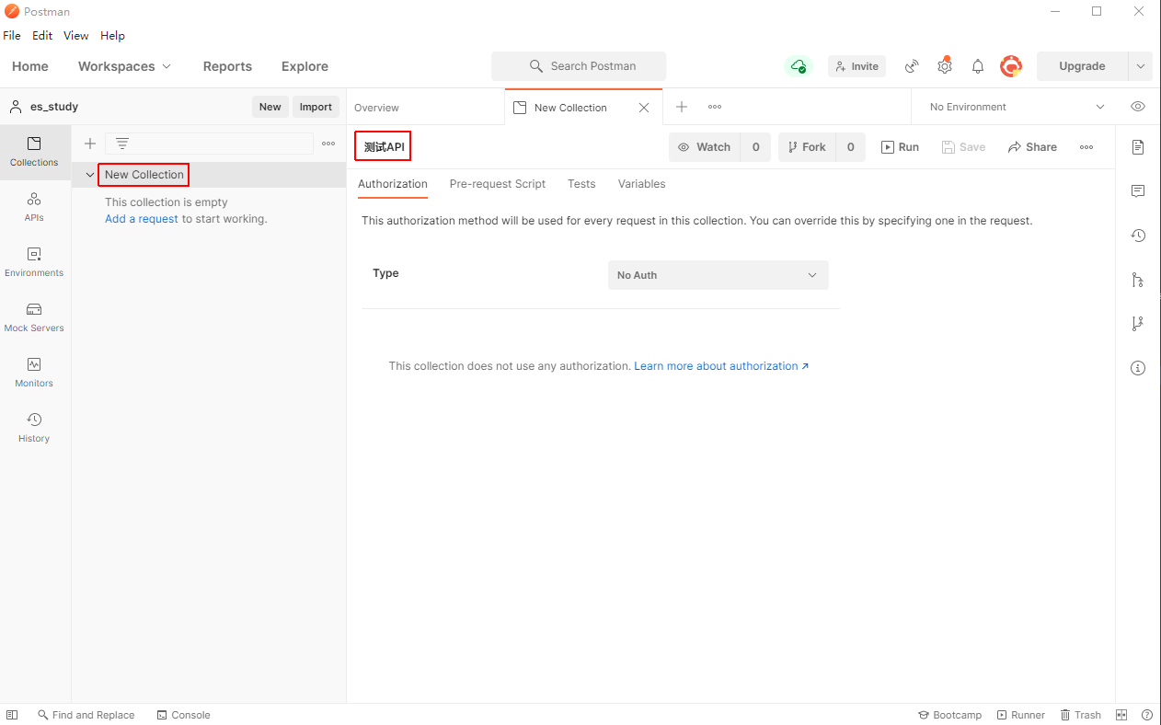This screenshot has width=1161, height=725.
Task: Open the notifications bell
Action: 978,66
